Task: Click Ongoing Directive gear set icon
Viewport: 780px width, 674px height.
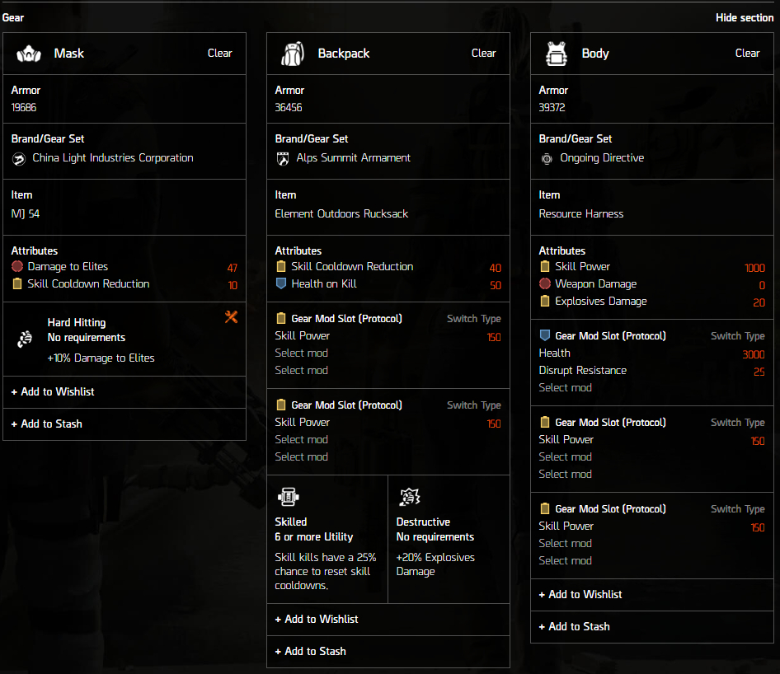Action: coord(547,158)
